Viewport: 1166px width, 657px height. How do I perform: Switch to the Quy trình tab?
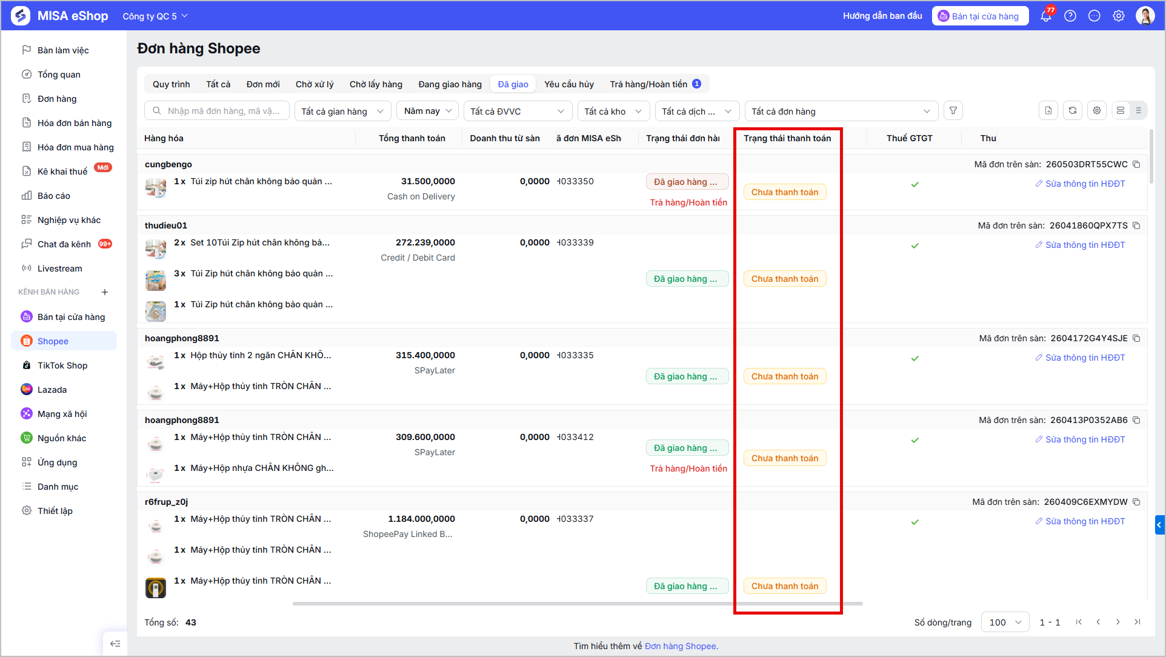(x=172, y=84)
